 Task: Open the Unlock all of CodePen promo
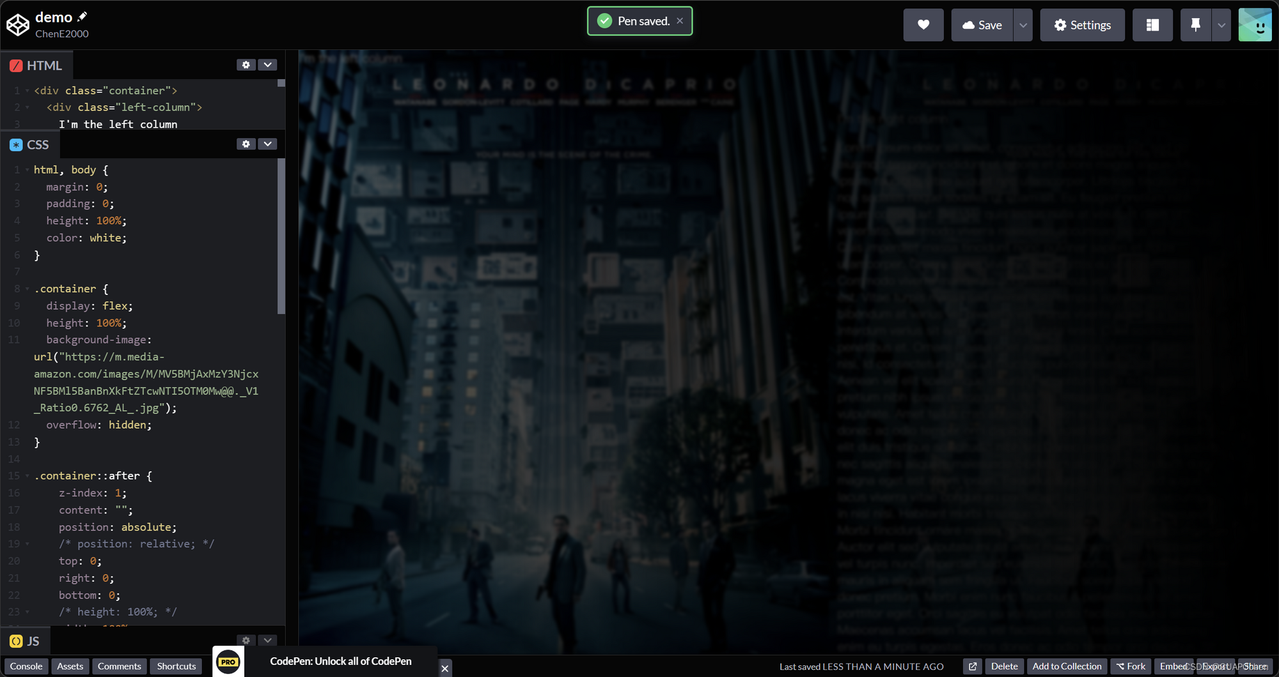click(341, 661)
